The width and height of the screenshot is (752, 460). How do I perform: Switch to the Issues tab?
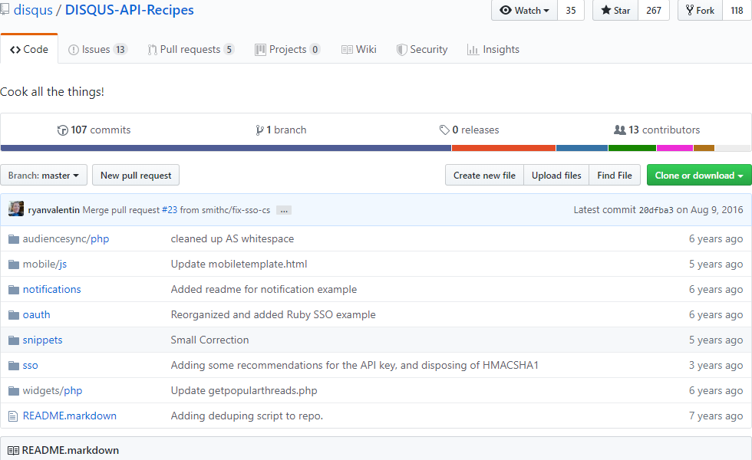coord(98,49)
